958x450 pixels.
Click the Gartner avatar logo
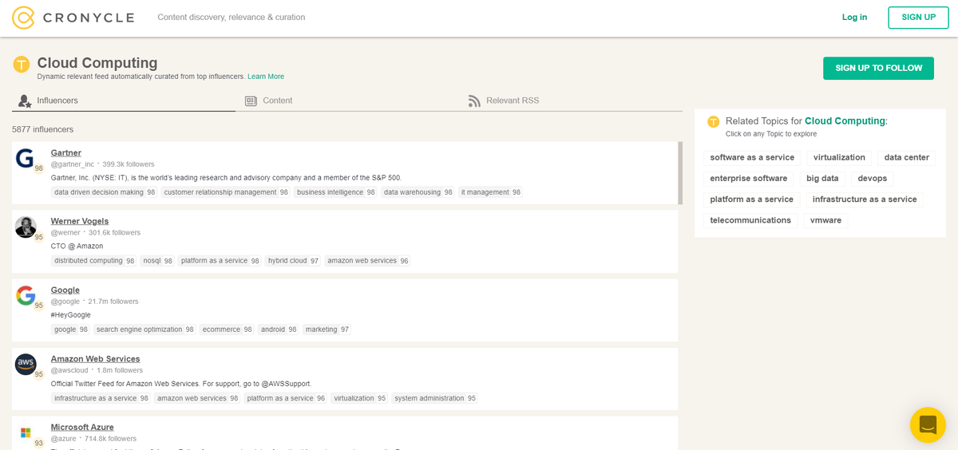pos(25,158)
